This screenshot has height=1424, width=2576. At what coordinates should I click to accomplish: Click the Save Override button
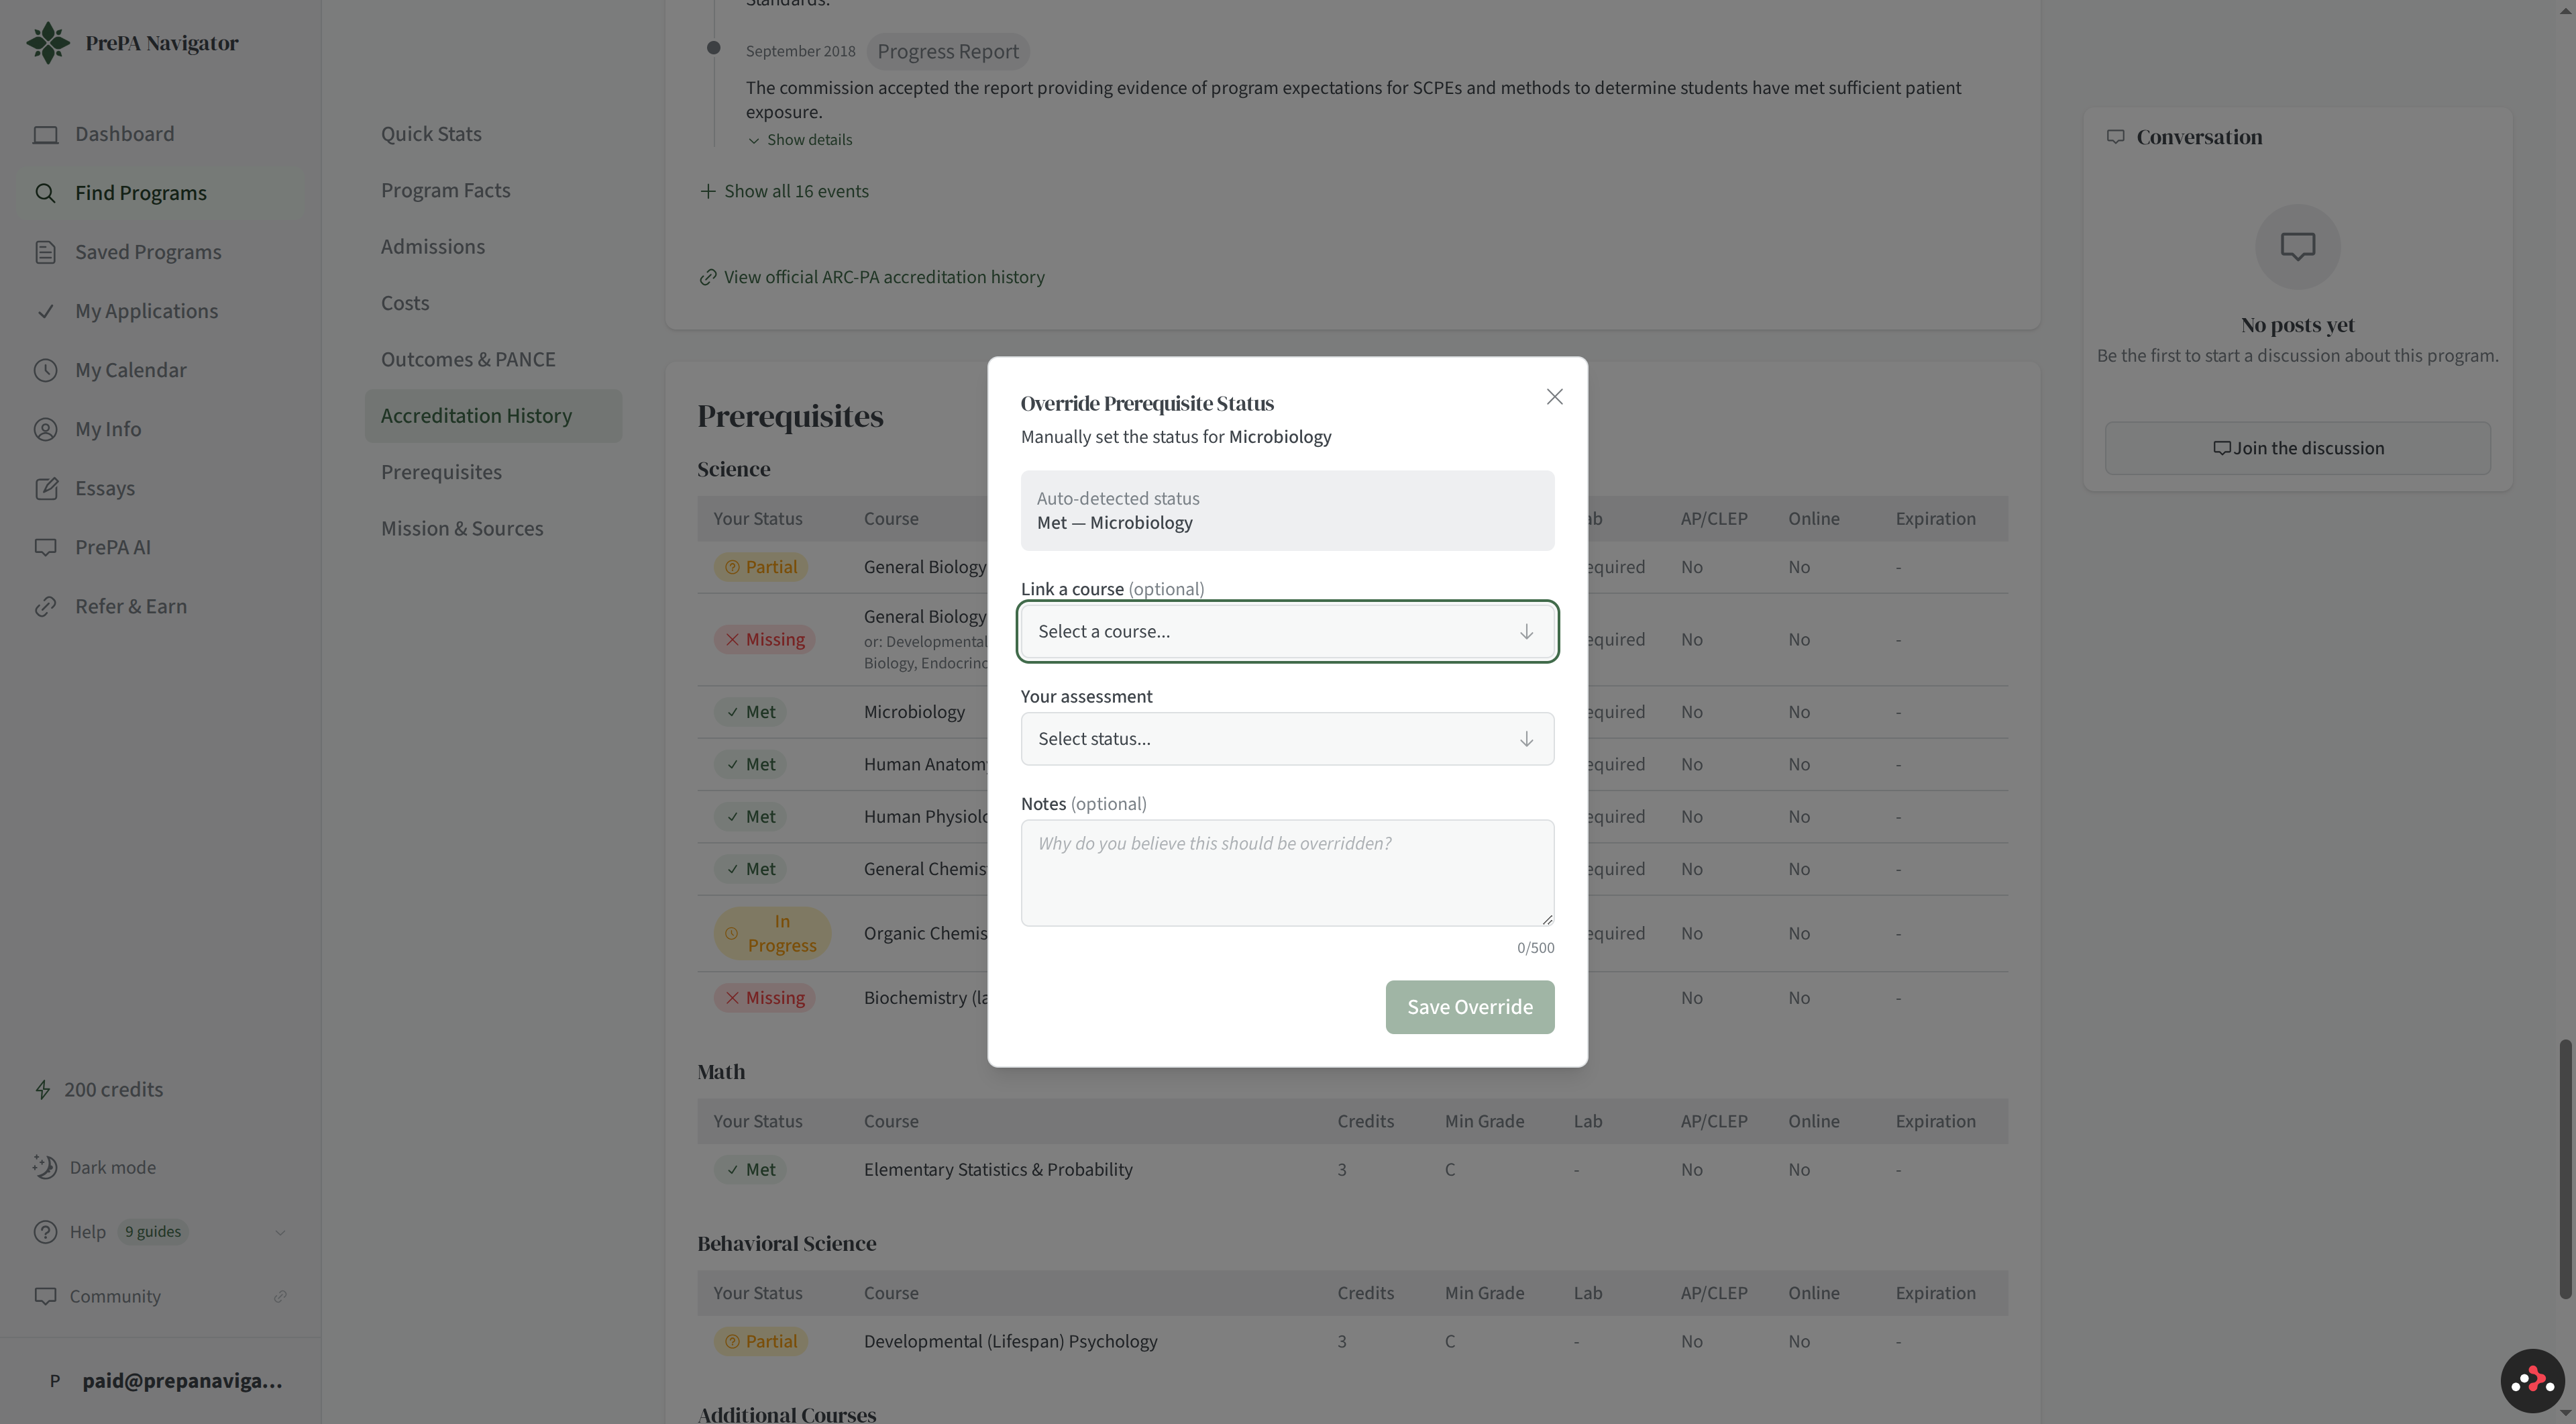(x=1469, y=1007)
